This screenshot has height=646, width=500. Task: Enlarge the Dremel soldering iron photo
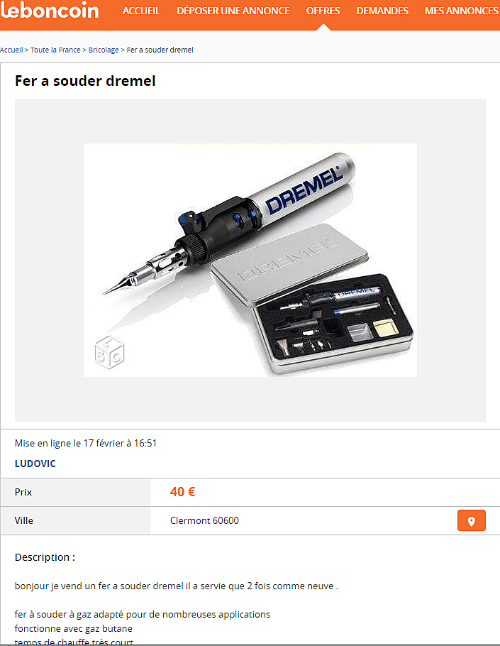pos(250,260)
